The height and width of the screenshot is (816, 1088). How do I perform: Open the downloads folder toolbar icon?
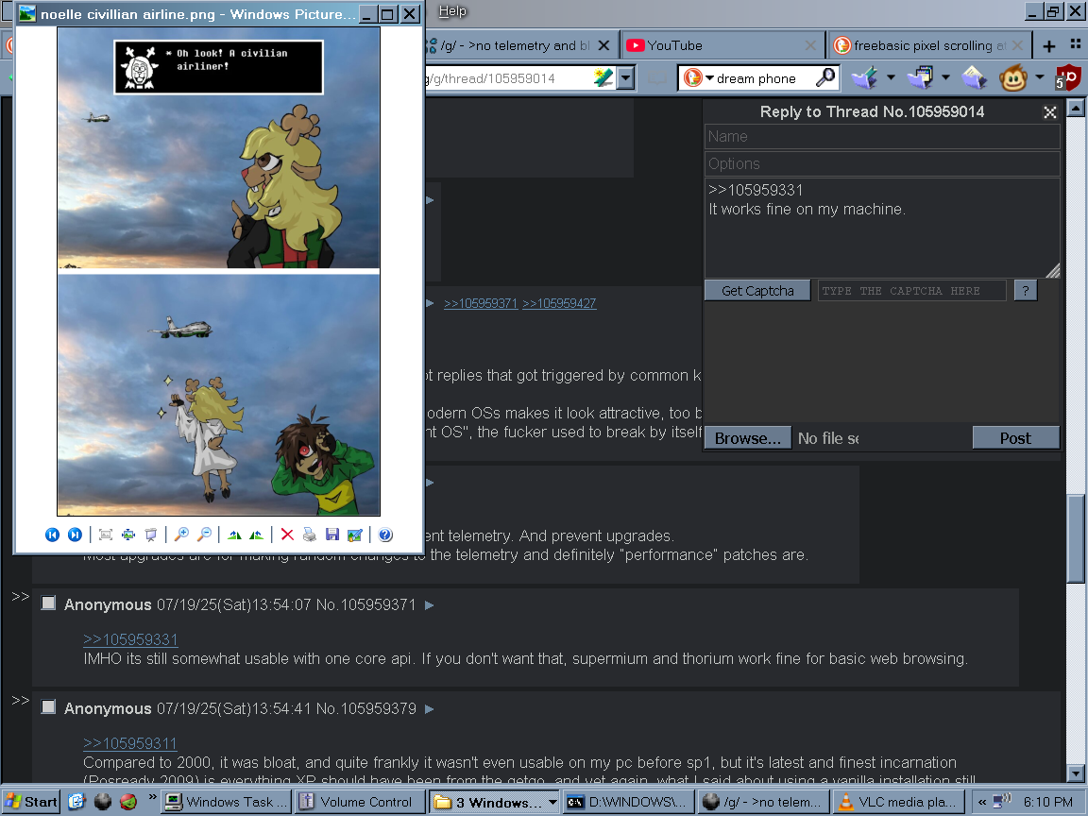(864, 77)
